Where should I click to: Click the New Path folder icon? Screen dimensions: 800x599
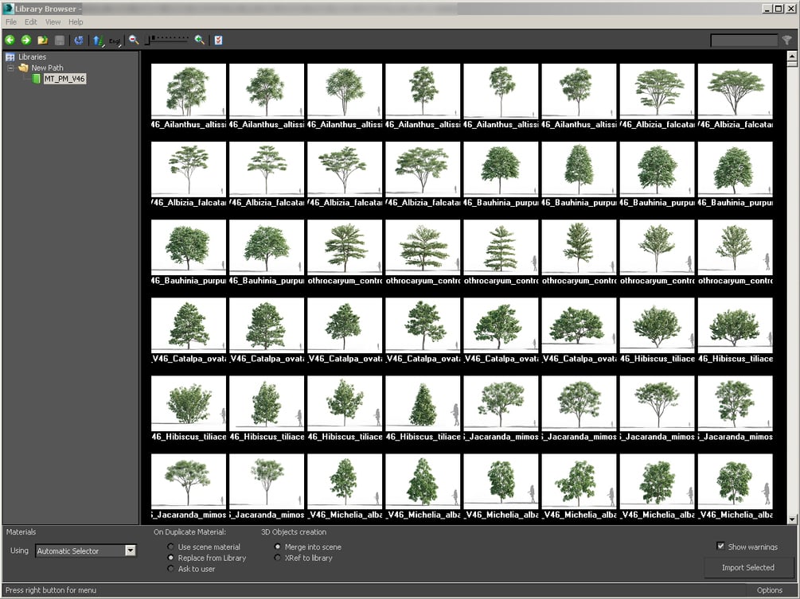point(23,68)
